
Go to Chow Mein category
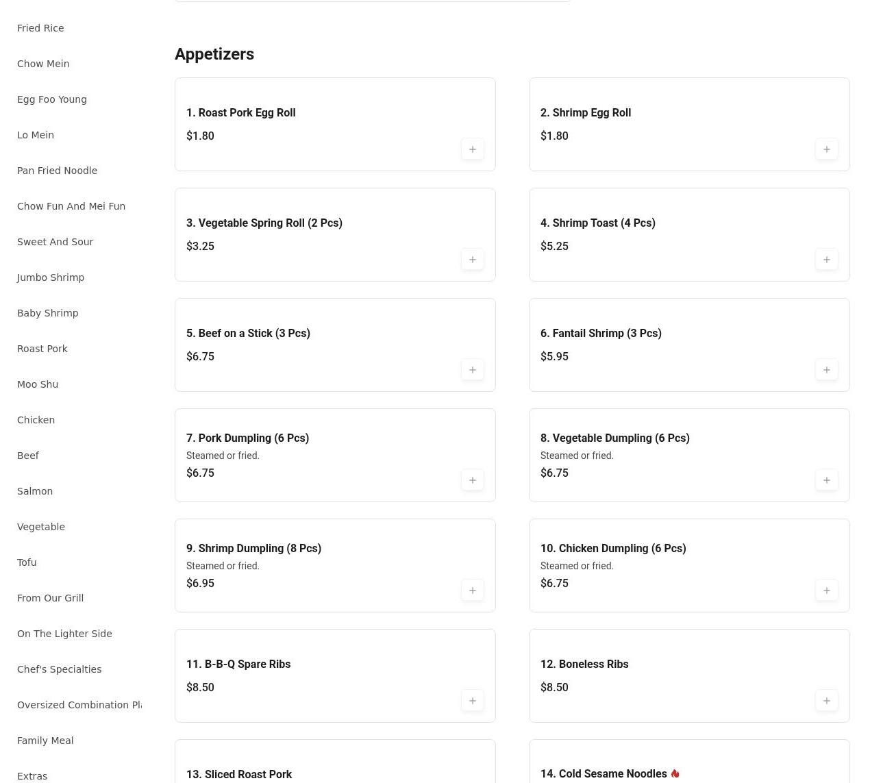[43, 64]
